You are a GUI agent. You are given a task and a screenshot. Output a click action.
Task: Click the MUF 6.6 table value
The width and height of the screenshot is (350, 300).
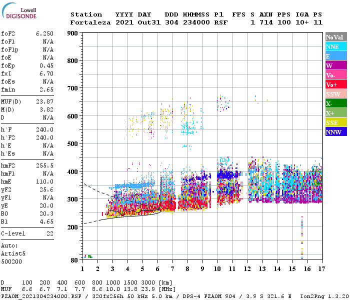click(x=27, y=289)
